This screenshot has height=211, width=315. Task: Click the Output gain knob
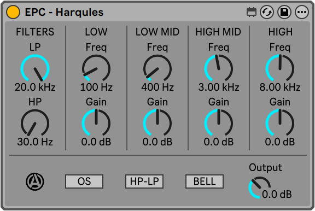click(259, 187)
